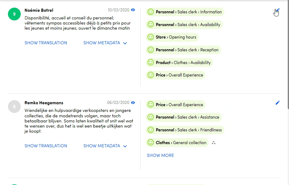Click the edit pencil for Remko Heegemans' review
Screen dimensions: 289x185
278,103
